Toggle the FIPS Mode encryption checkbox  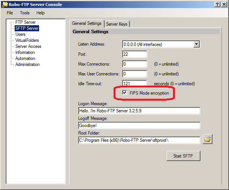pos(124,93)
